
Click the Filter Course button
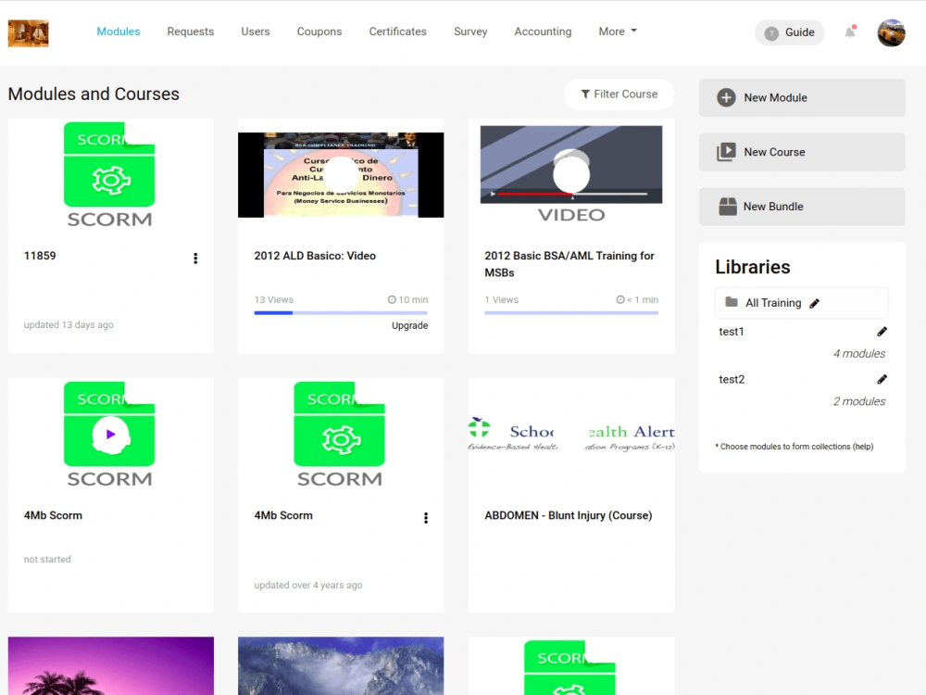pos(619,94)
